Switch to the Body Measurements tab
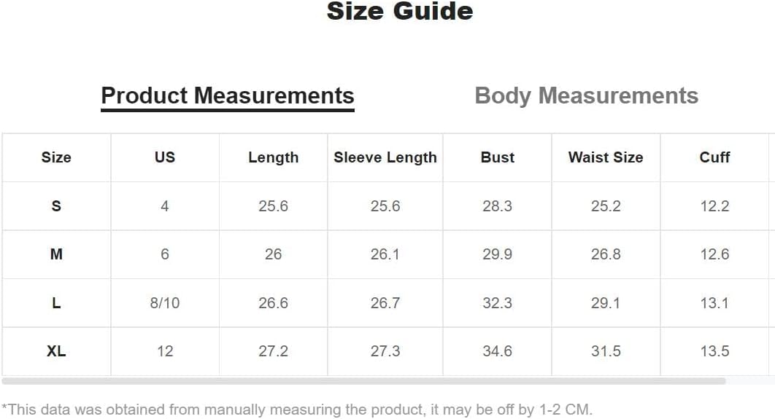The height and width of the screenshot is (419, 775). click(x=586, y=95)
